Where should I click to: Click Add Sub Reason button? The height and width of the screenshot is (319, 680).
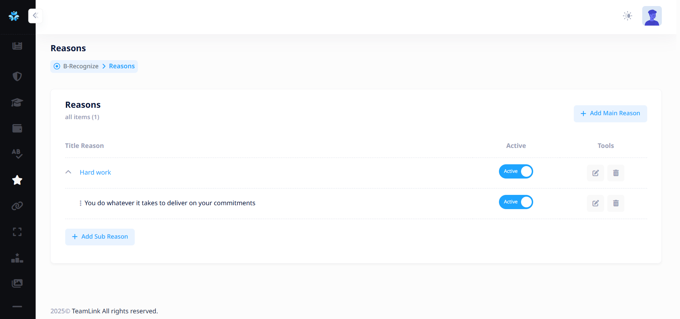click(100, 237)
